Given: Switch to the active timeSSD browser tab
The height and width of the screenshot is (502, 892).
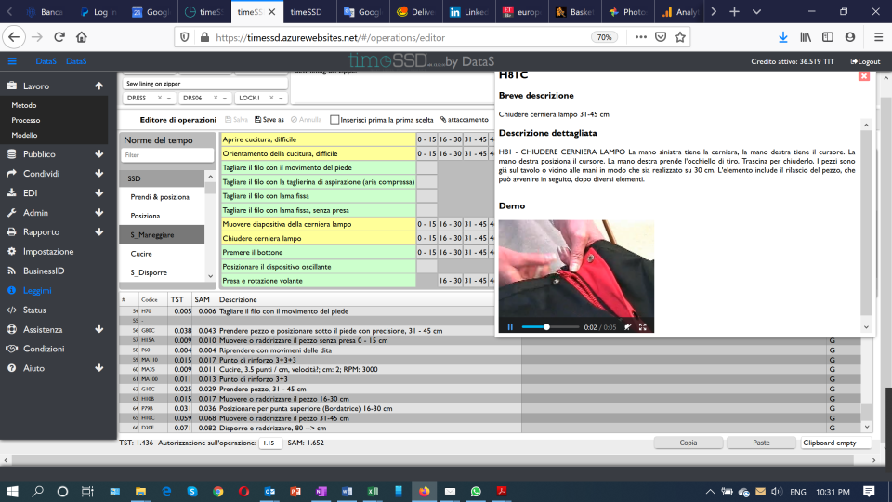Looking at the screenshot, I should click(256, 12).
